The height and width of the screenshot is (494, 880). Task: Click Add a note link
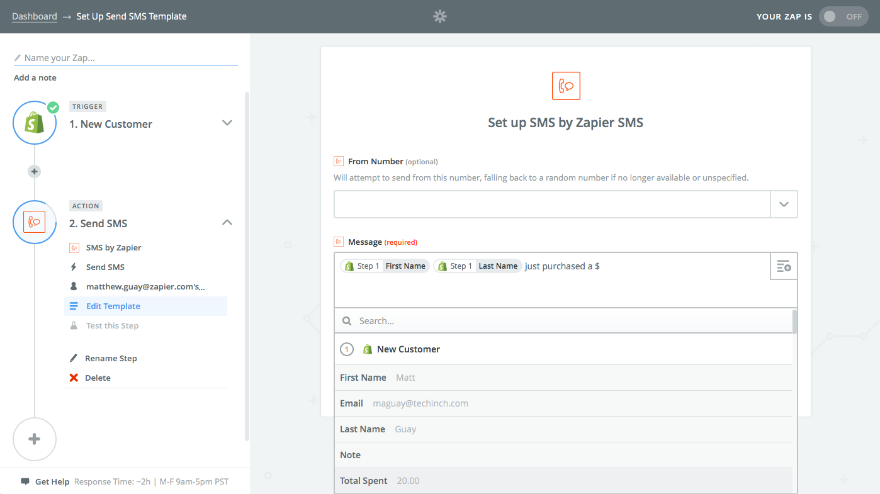[x=35, y=78]
